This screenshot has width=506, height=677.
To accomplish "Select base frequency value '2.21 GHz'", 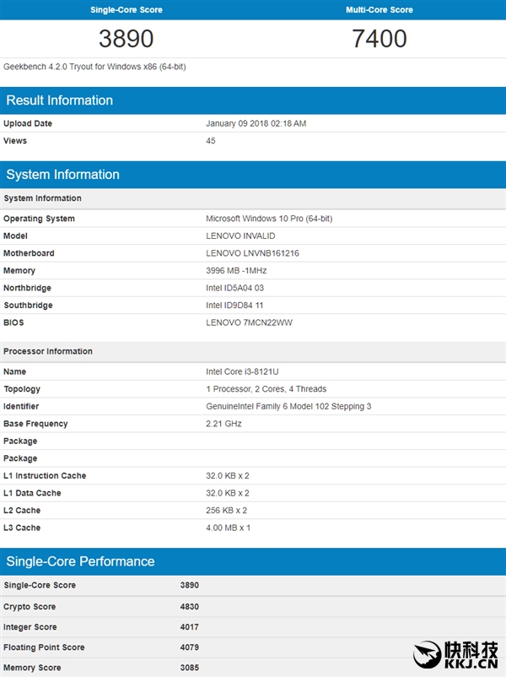I will pos(223,424).
